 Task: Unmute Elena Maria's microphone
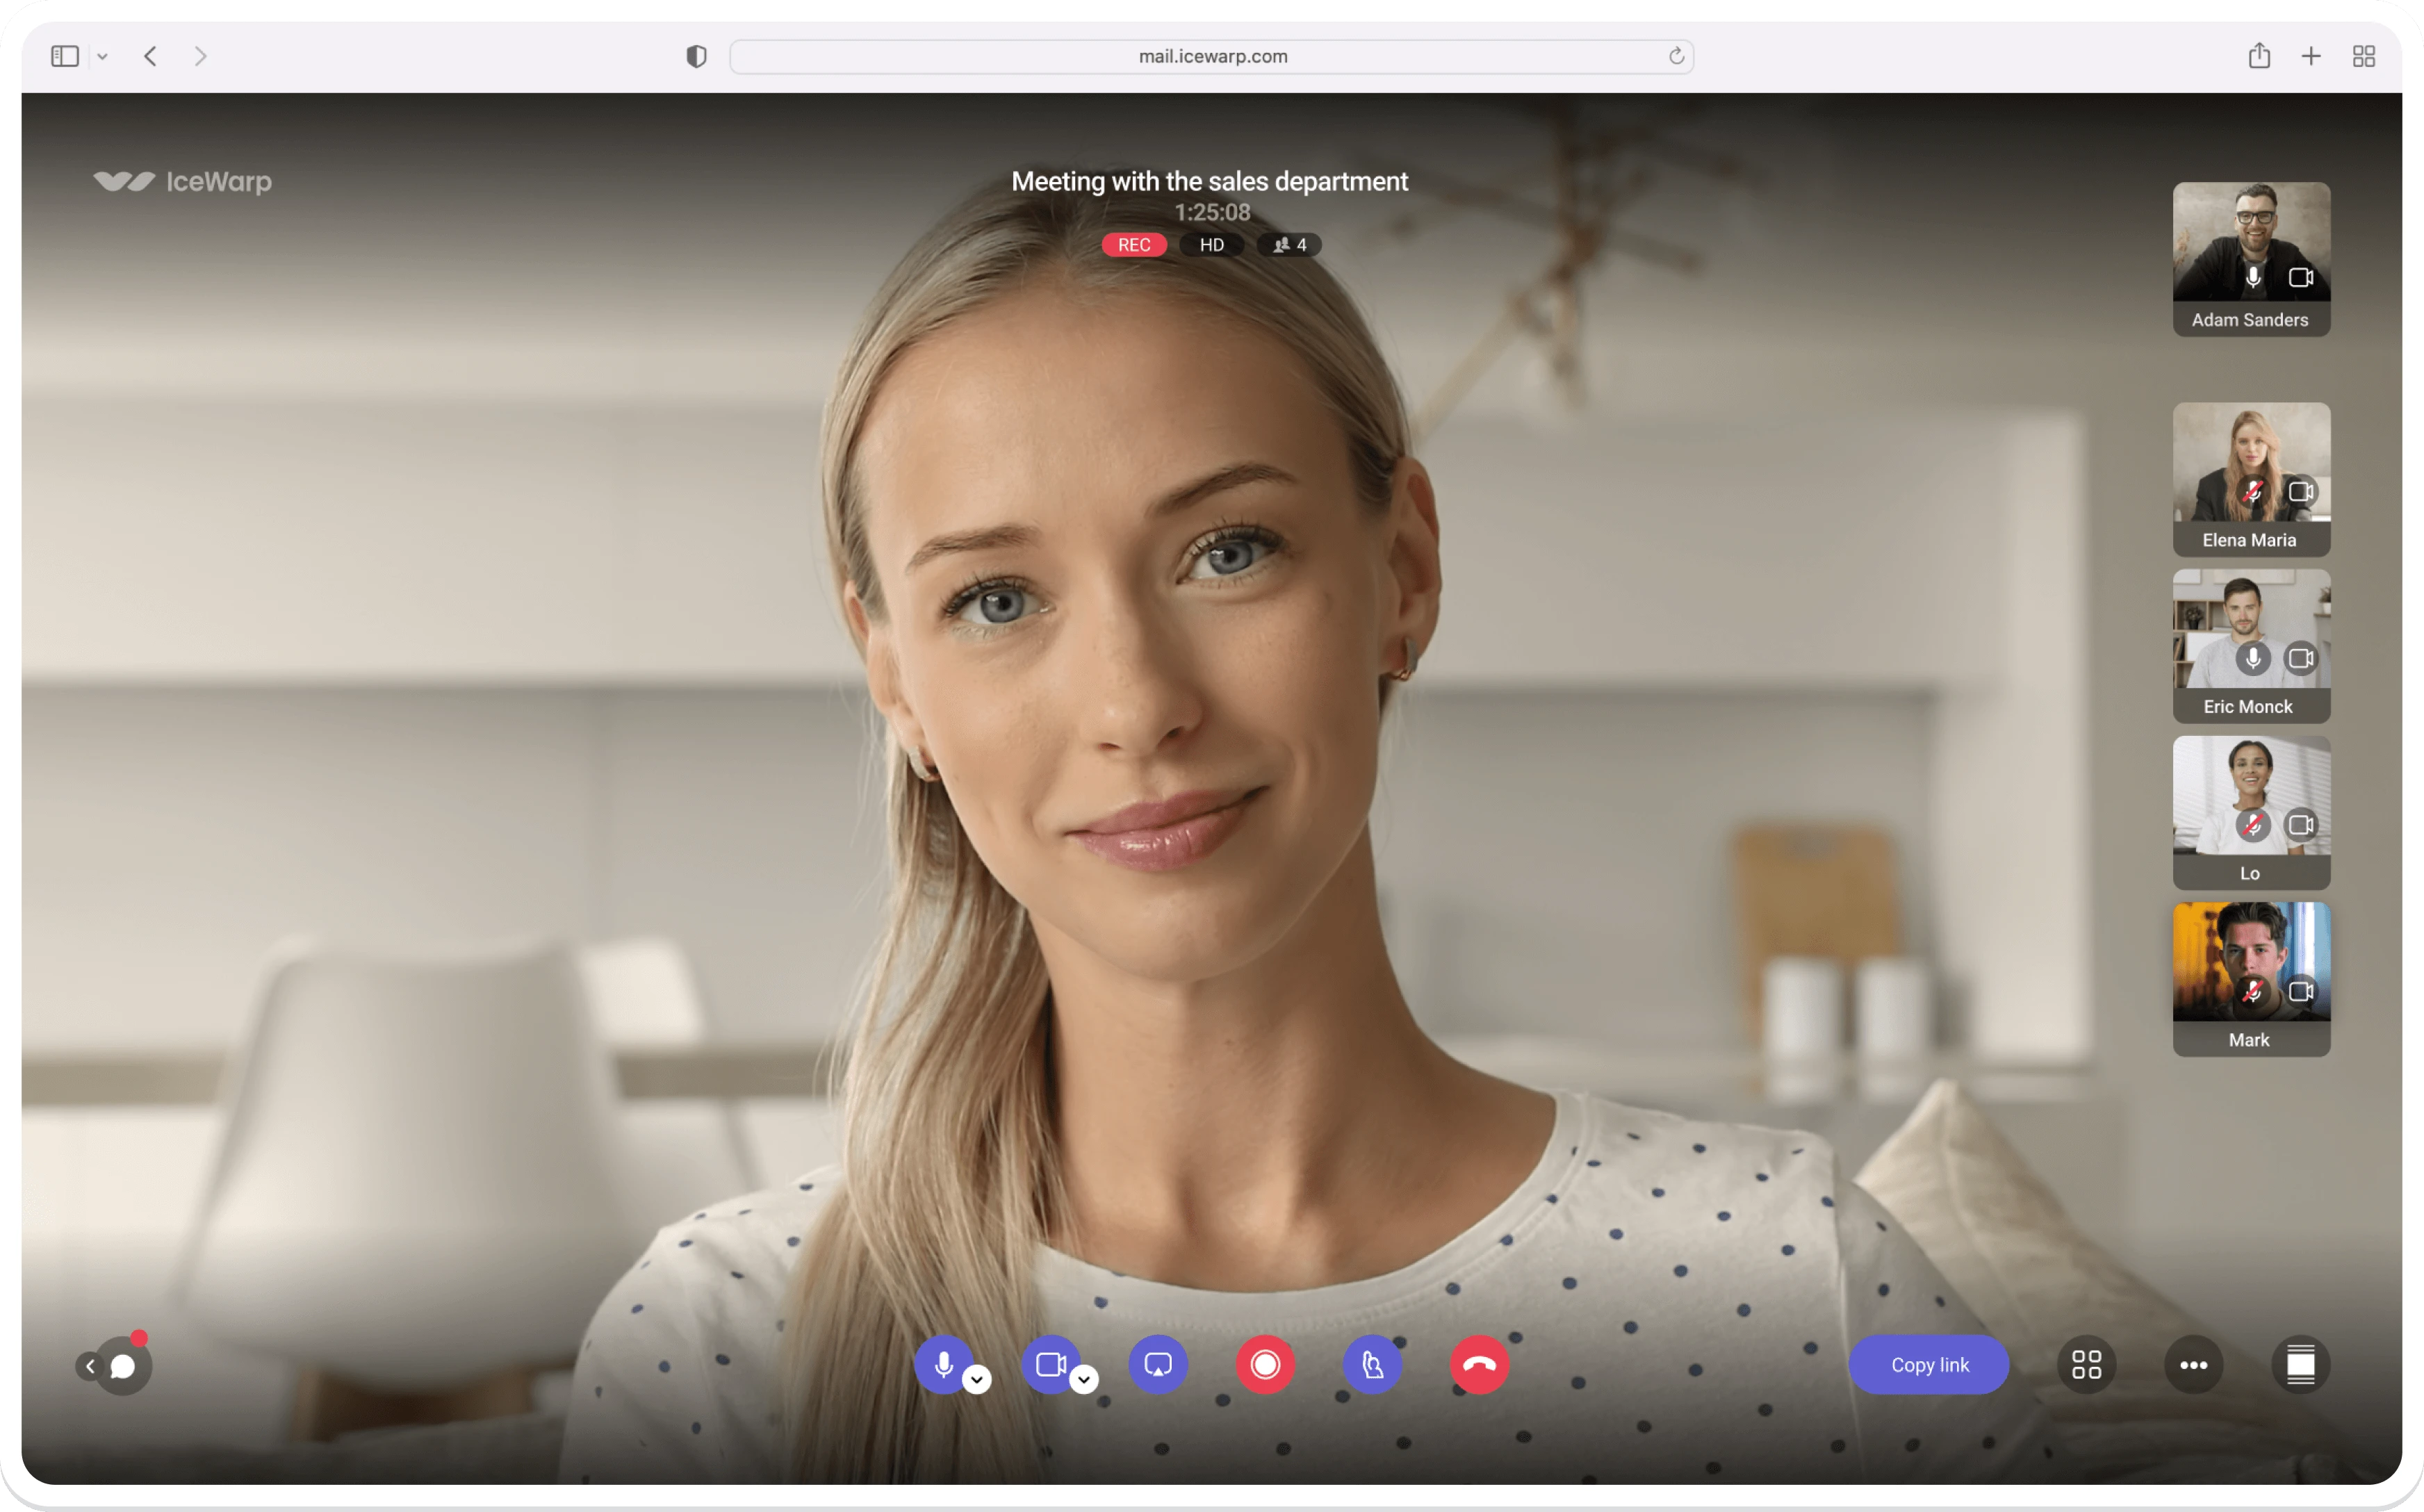(x=2253, y=492)
